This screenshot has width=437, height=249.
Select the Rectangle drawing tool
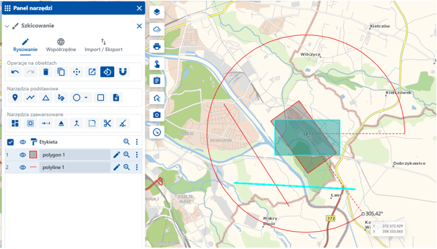pos(101,97)
